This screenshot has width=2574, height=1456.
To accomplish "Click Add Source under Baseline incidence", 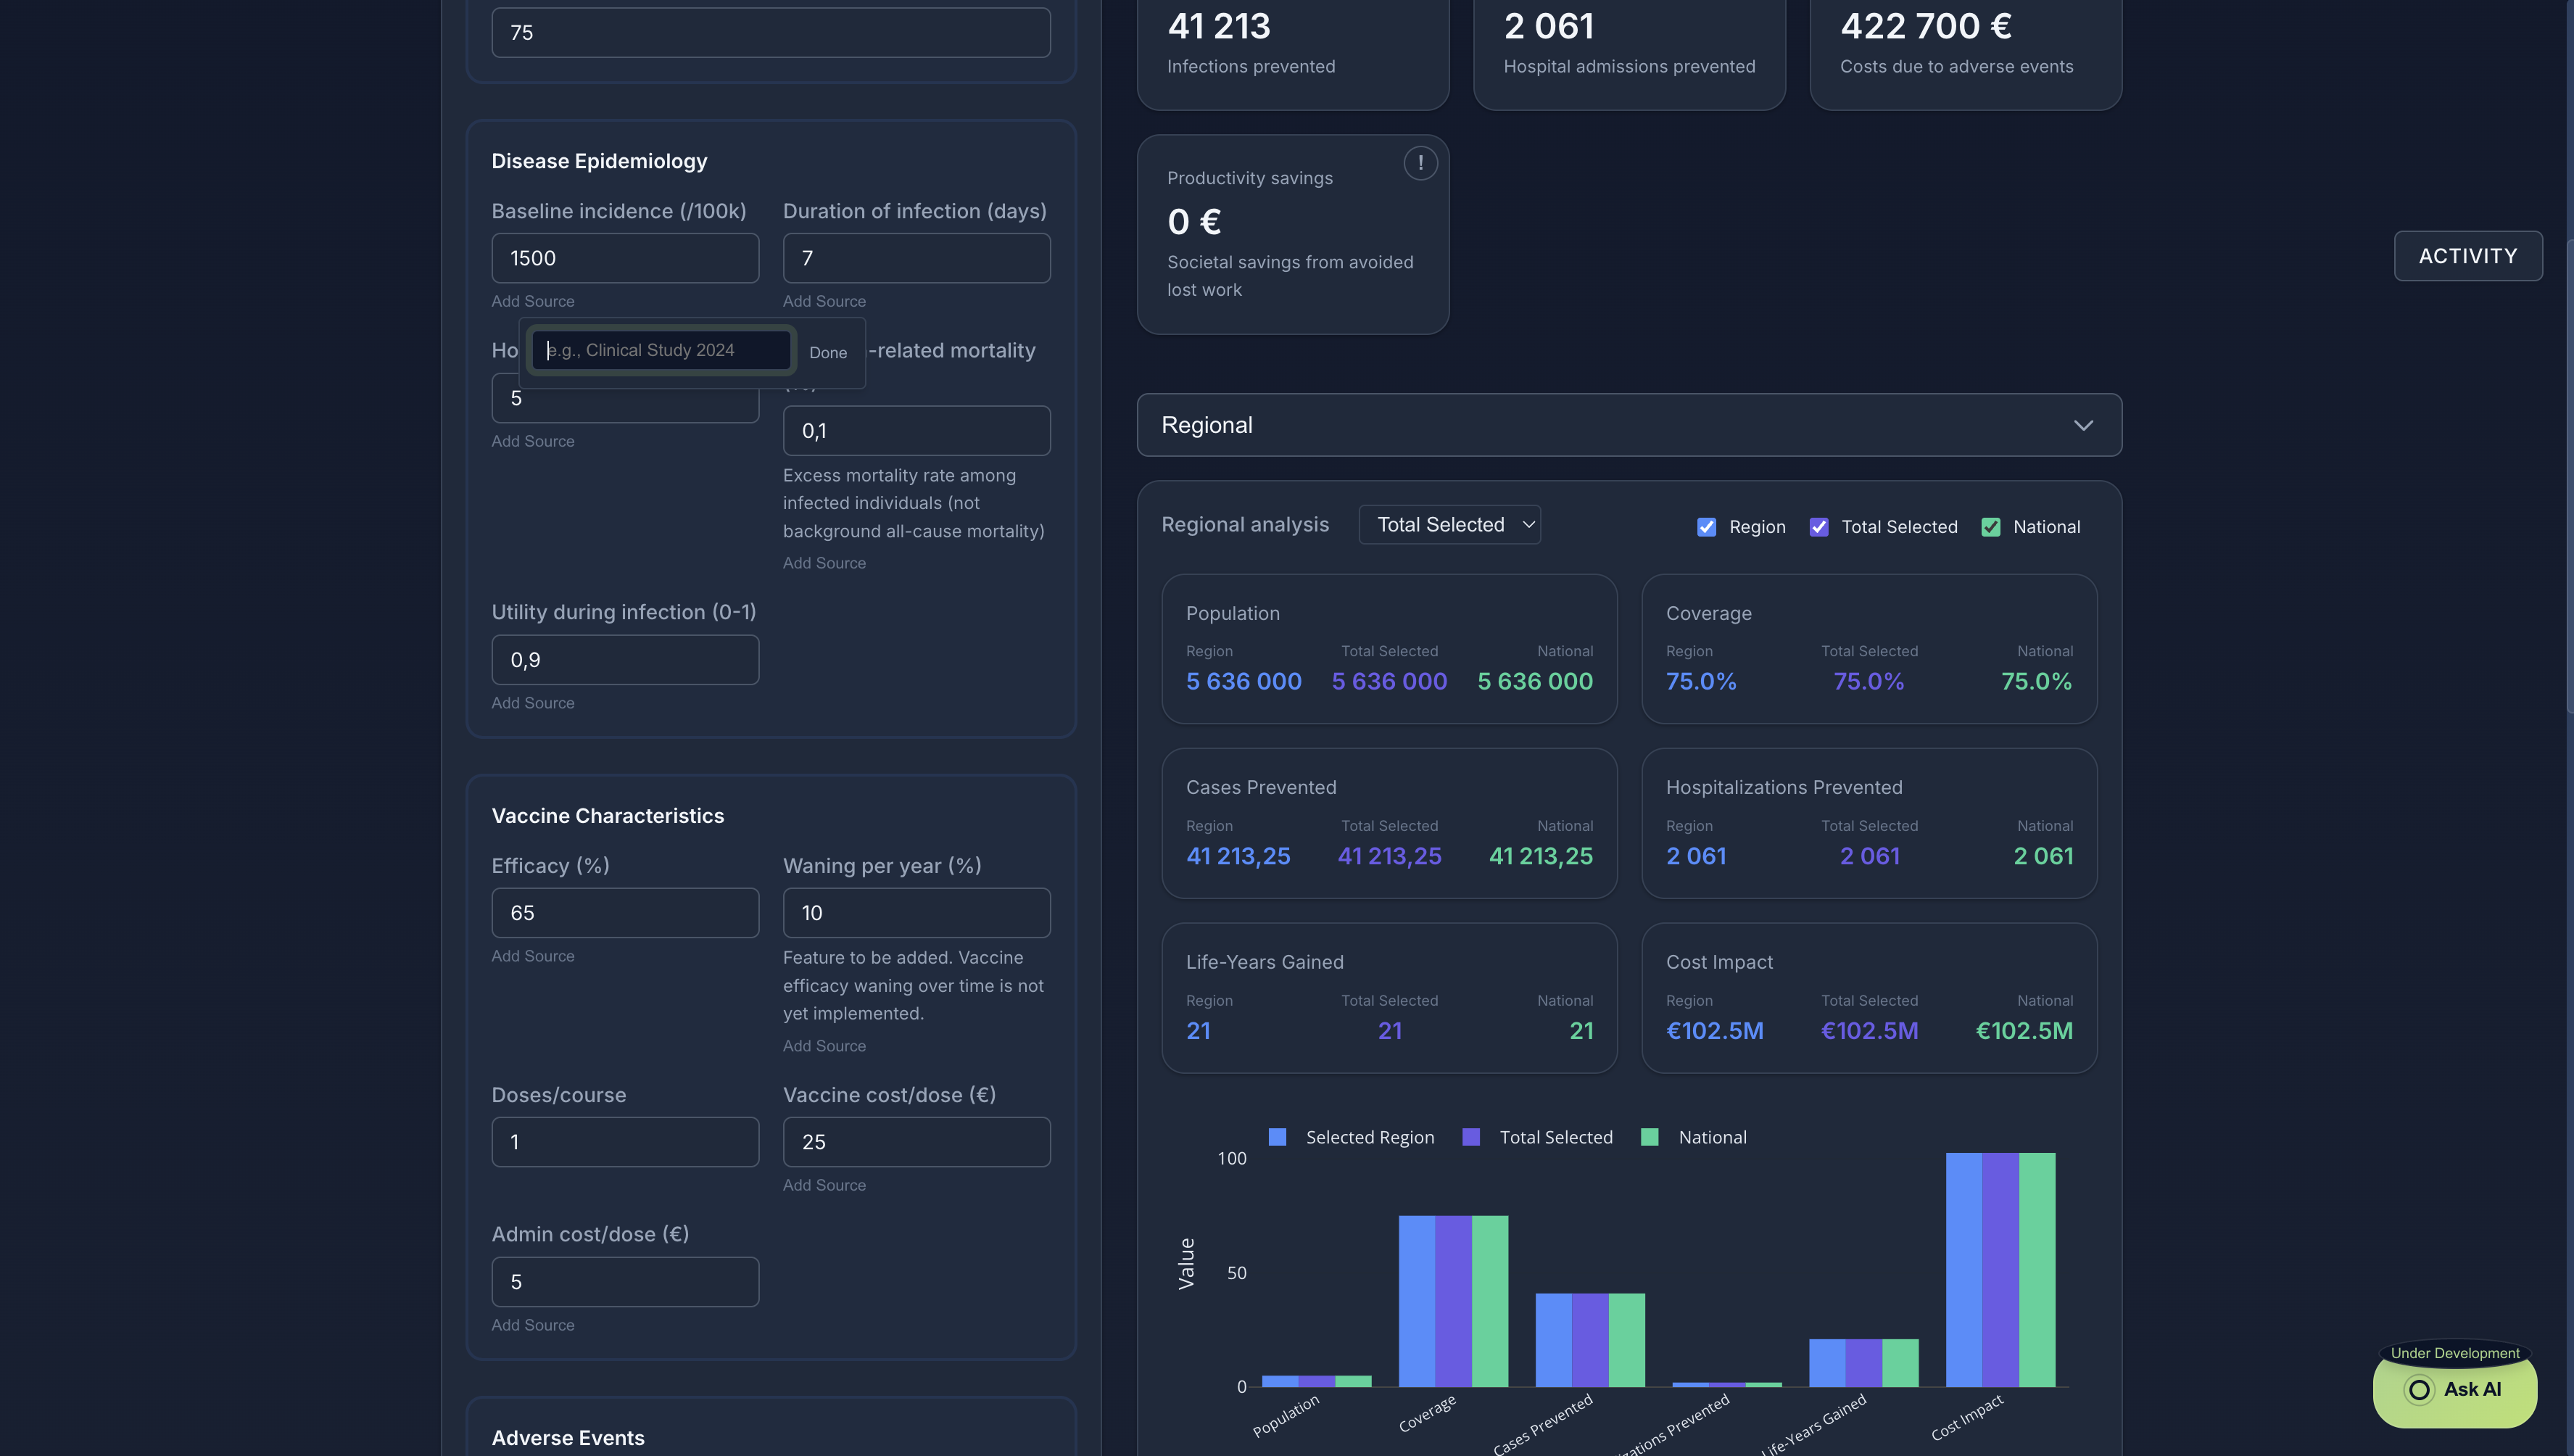I will 533,301.
